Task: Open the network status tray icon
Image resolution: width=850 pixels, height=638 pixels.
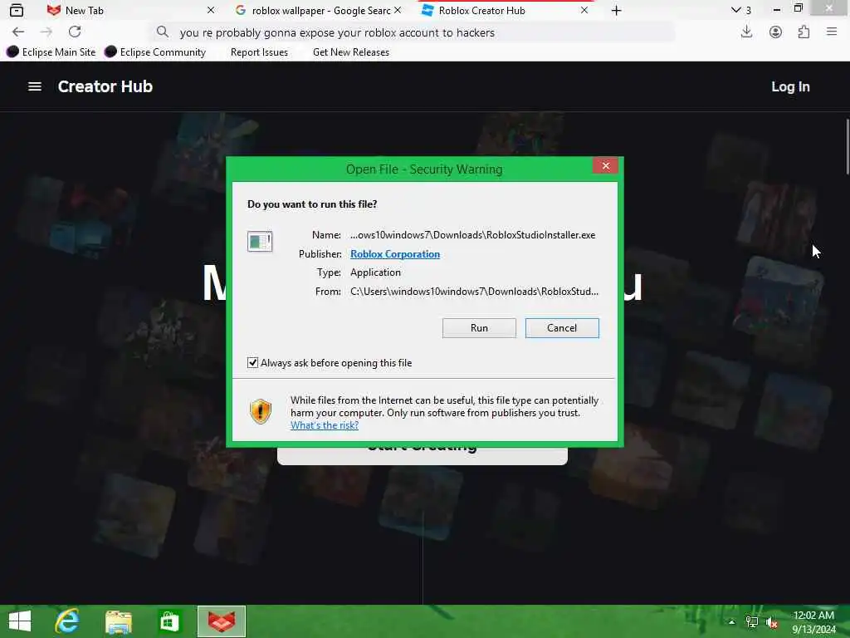Action: (x=752, y=622)
